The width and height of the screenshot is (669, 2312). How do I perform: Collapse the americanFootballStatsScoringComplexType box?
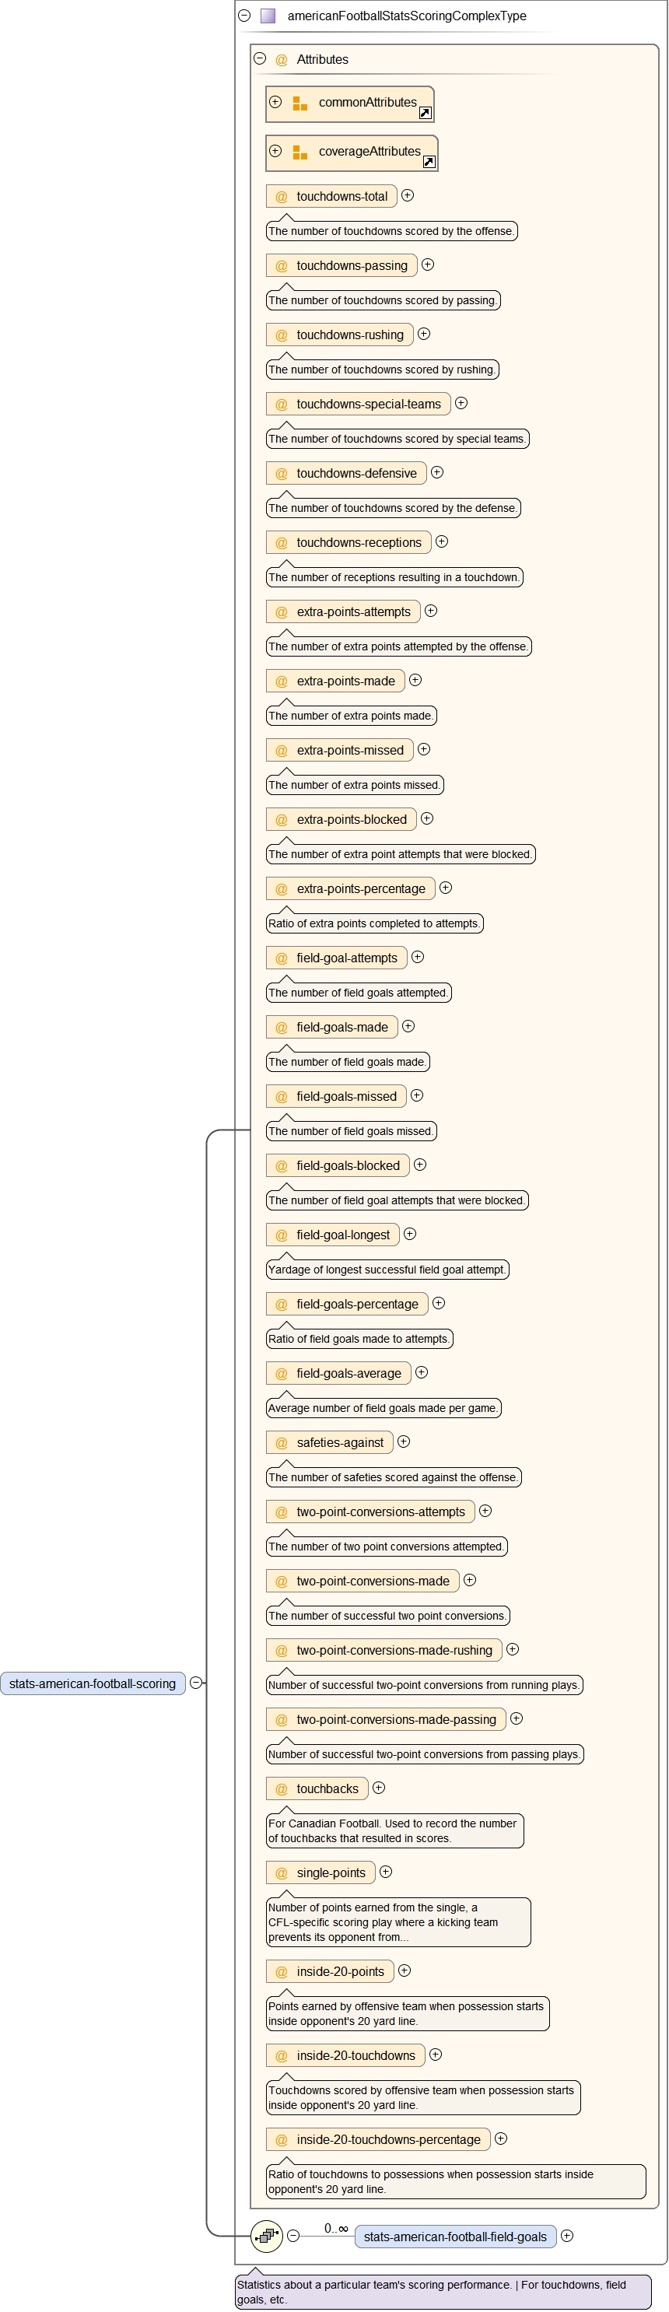244,16
